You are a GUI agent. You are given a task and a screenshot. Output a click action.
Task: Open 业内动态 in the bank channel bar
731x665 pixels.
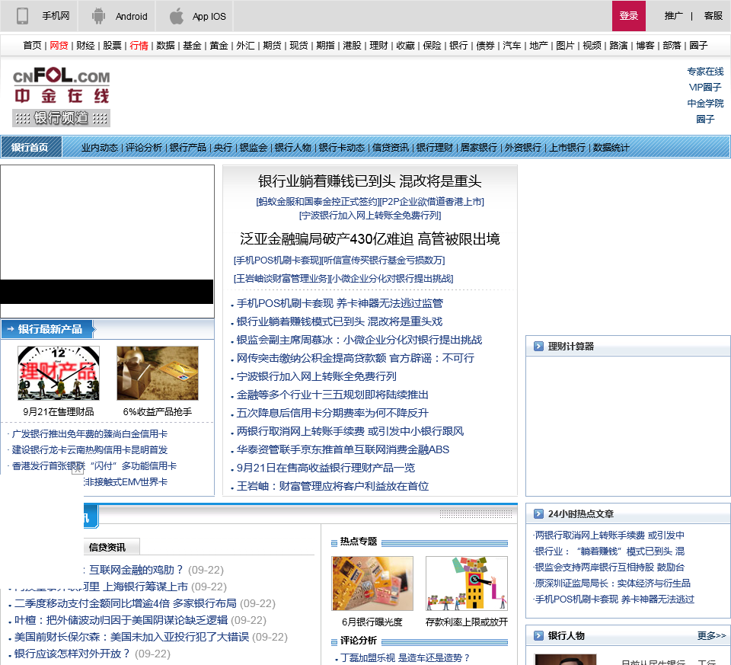coord(99,147)
